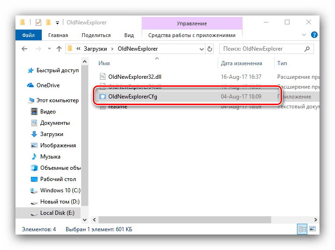The image size is (335, 250).
Task: Open the recent locations dropdown arrow
Action: point(50,49)
